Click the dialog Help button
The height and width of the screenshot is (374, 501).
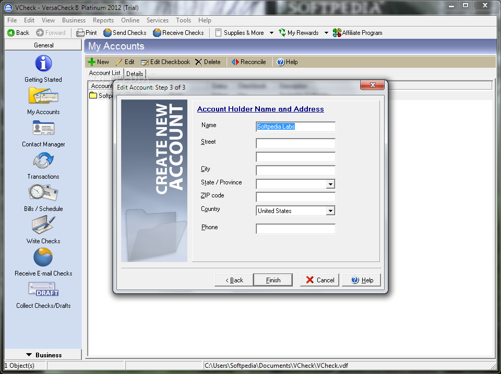361,280
